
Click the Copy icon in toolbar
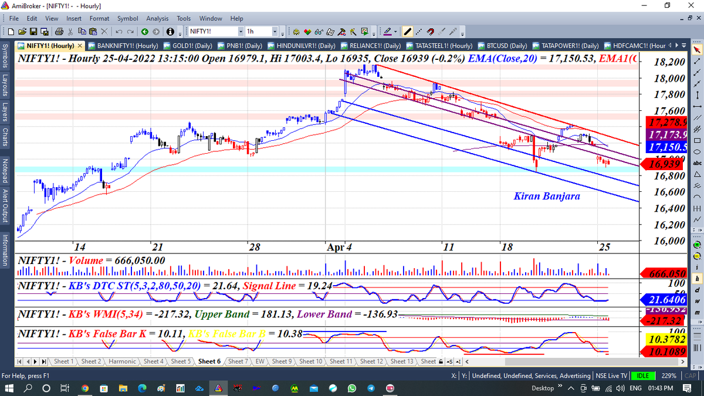(82, 31)
